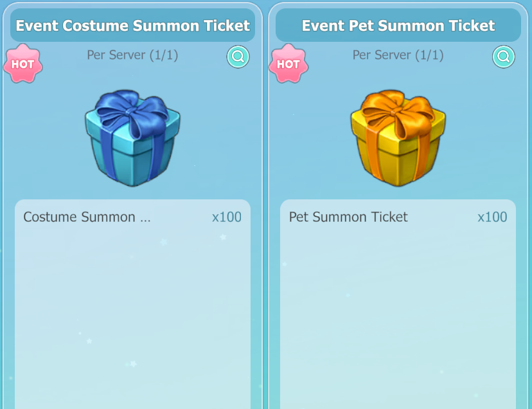Open costume ticket magnifier preview icon
532x409 pixels.
238,57
